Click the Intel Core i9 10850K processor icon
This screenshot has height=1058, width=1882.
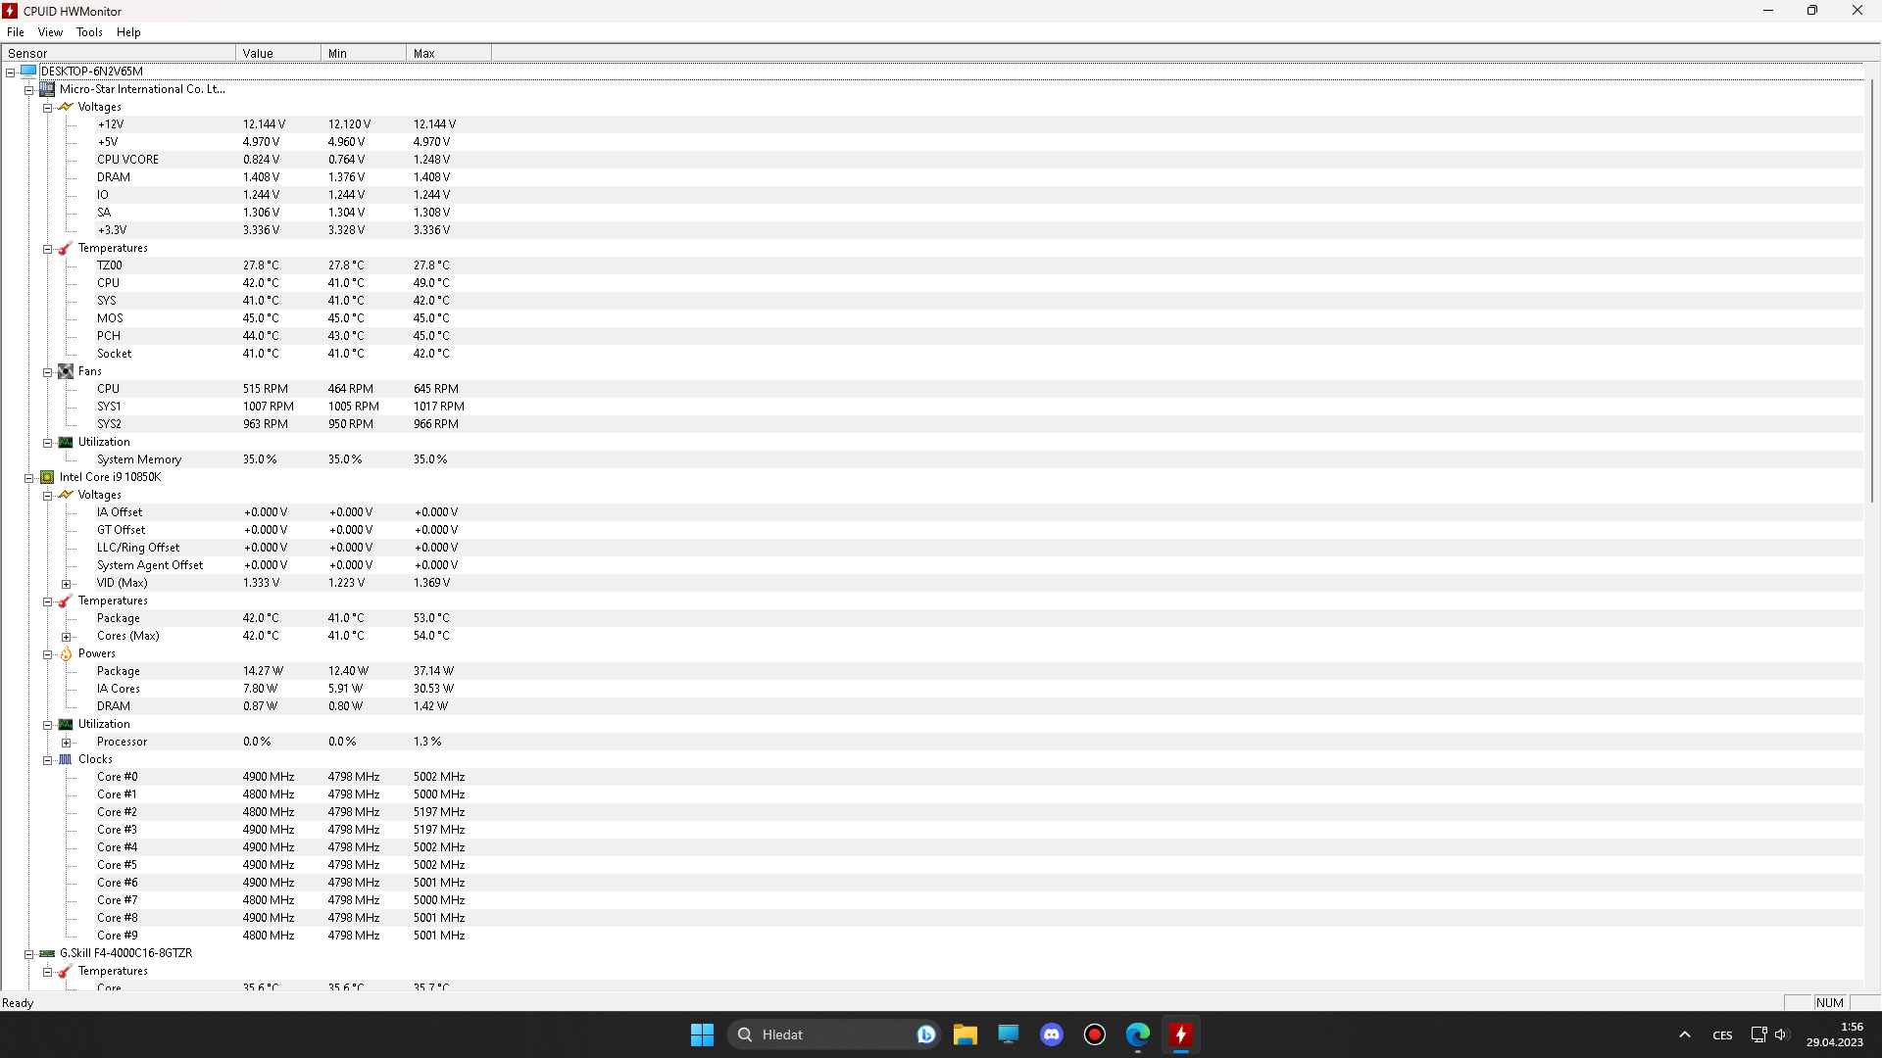[x=47, y=477]
